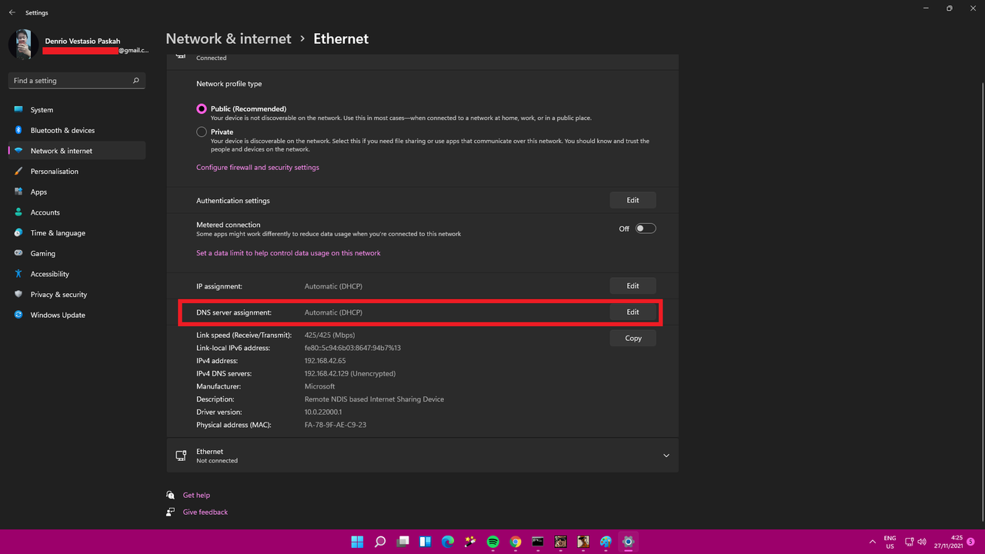Open Spotify from taskbar
Viewport: 985px width, 554px height.
(x=493, y=542)
